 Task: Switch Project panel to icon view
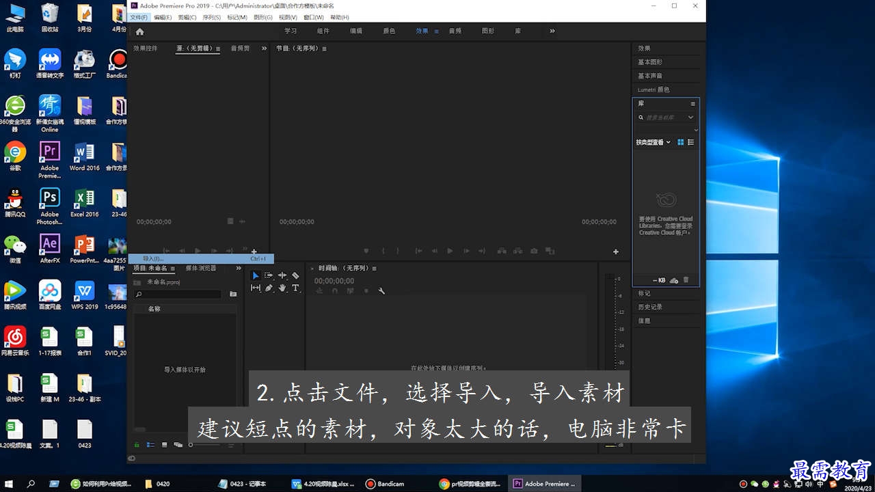[x=164, y=445]
